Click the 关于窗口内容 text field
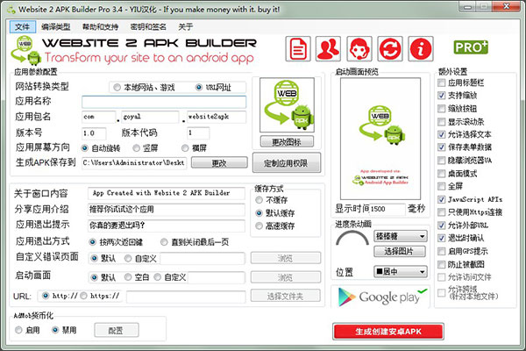 (166, 193)
